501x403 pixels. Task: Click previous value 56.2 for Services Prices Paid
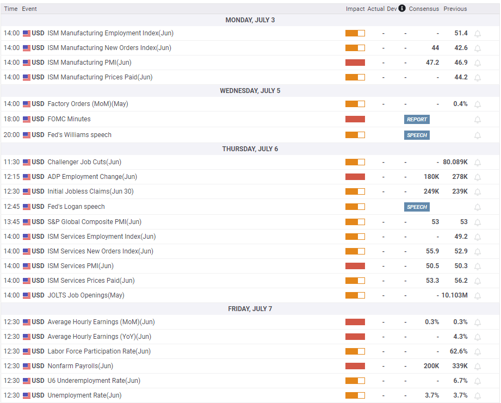[461, 281]
